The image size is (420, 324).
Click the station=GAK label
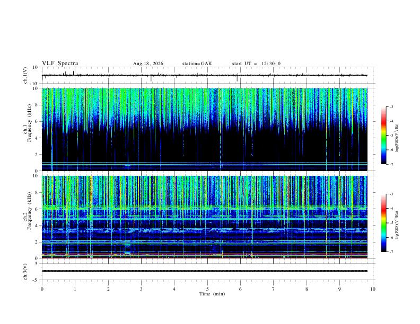point(197,64)
